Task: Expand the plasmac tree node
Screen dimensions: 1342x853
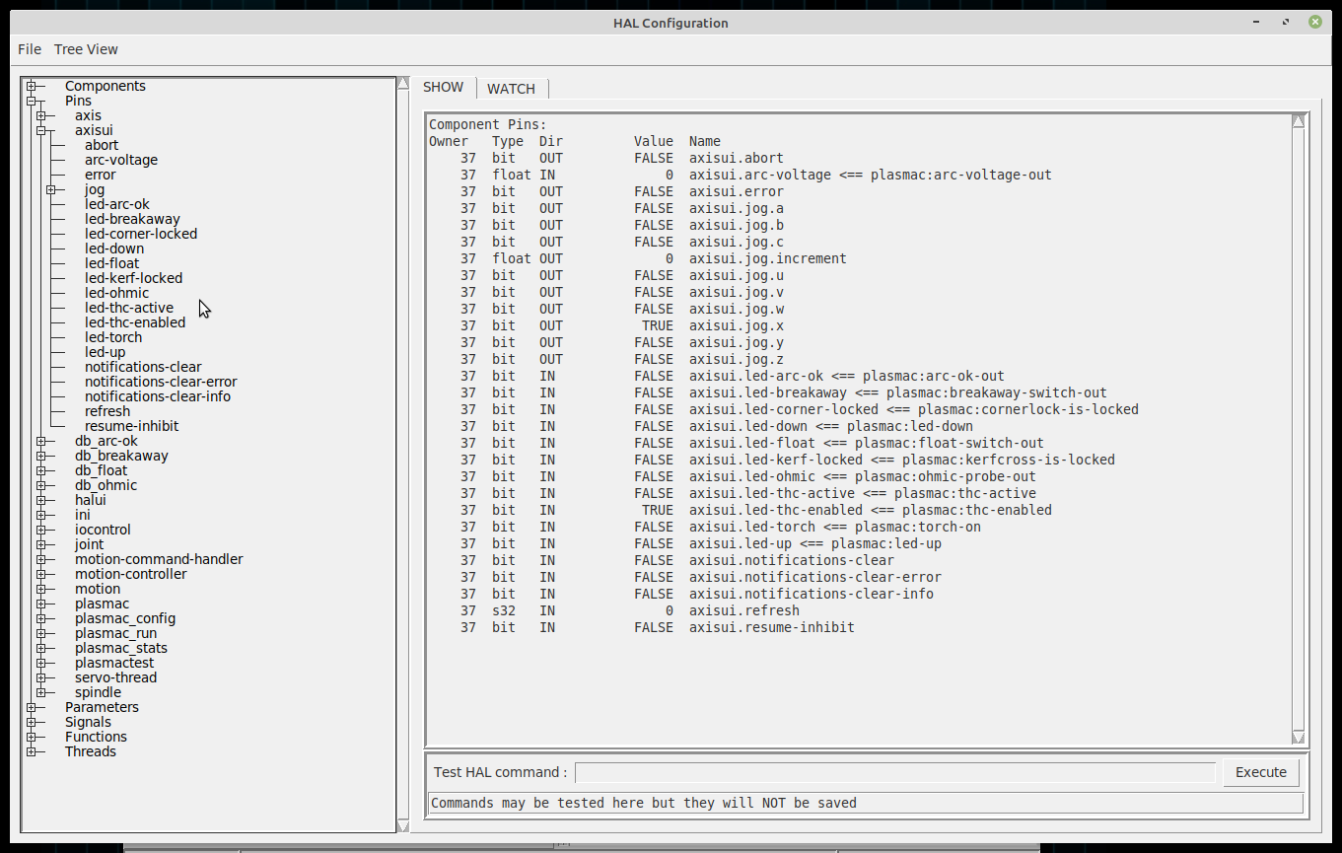Action: click(x=40, y=604)
